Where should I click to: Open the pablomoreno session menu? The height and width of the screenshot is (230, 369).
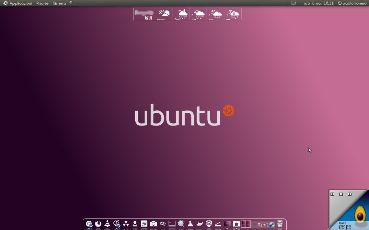pos(352,3)
